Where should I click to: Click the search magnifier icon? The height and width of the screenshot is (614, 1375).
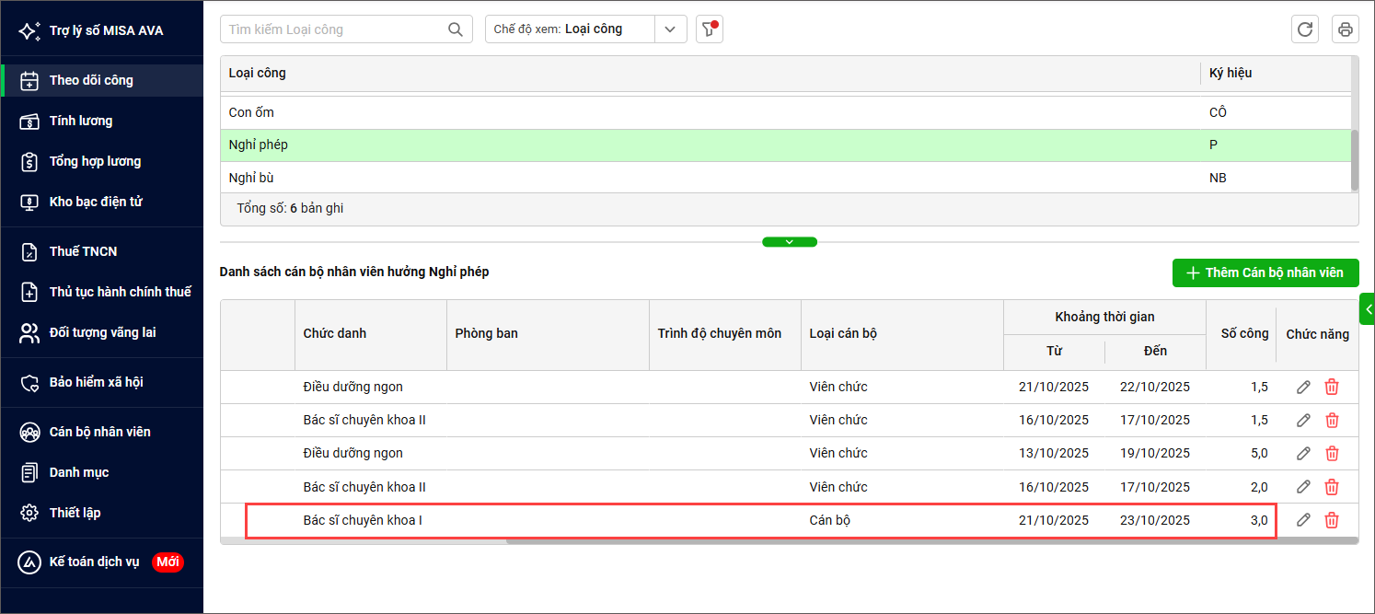click(455, 29)
